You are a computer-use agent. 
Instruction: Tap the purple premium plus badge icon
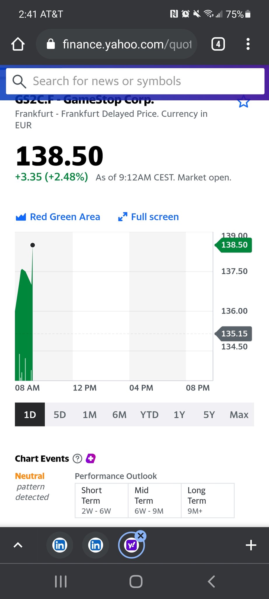click(x=91, y=458)
